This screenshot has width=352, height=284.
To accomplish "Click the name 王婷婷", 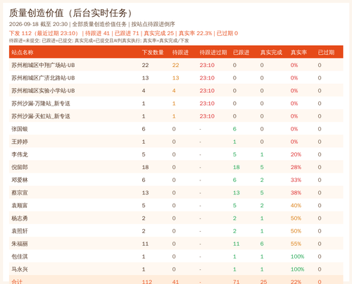I will tap(20, 142).
